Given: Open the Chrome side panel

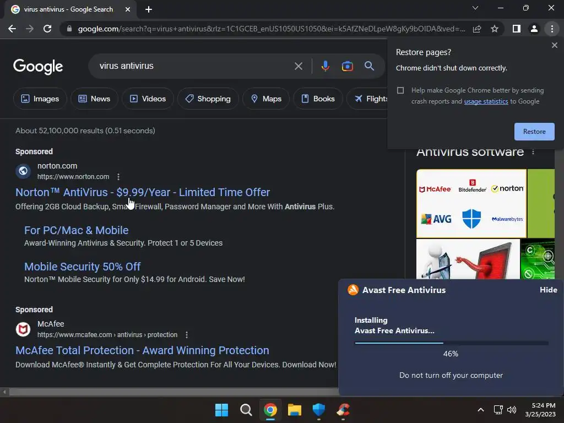Looking at the screenshot, I should pyautogui.click(x=517, y=29).
